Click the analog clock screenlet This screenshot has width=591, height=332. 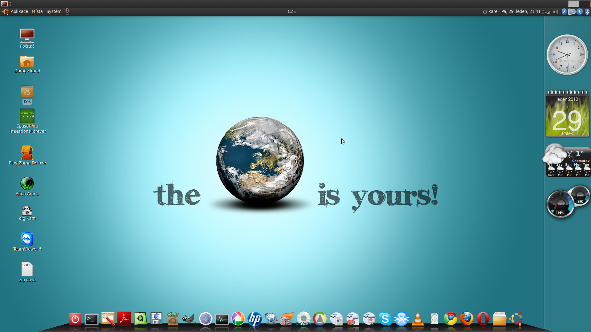pyautogui.click(x=567, y=55)
